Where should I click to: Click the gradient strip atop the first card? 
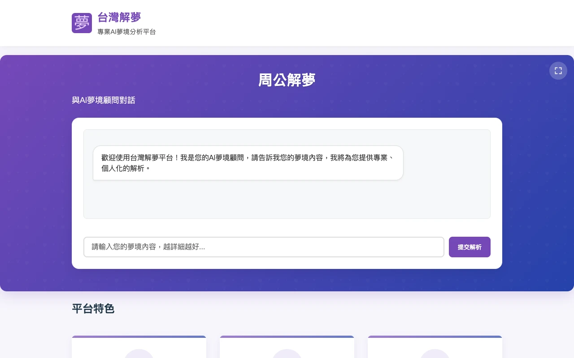click(139, 337)
